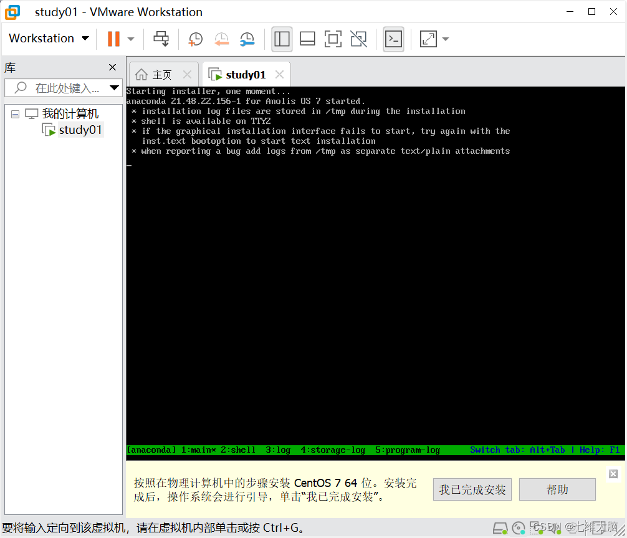Select 我的计算机 in the library tree

coord(70,114)
